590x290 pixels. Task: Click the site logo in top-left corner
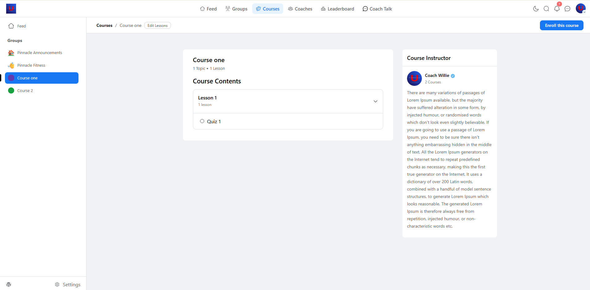11,9
